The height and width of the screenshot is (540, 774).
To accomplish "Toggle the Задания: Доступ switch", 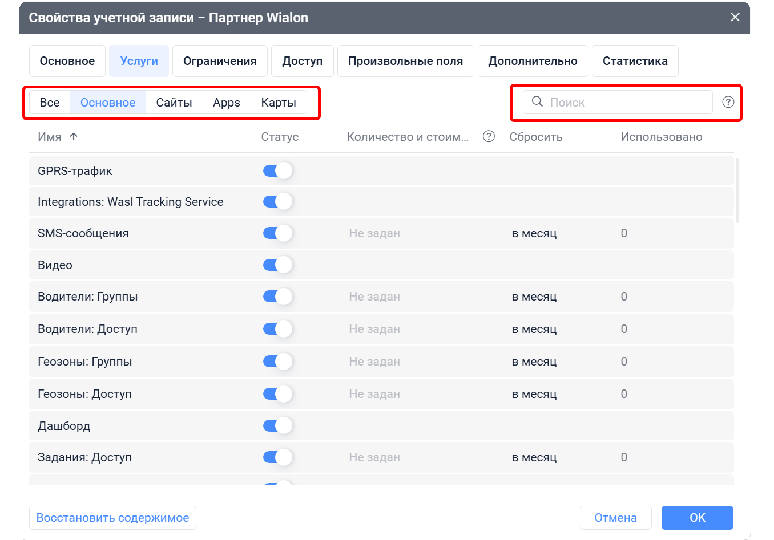I will point(277,457).
